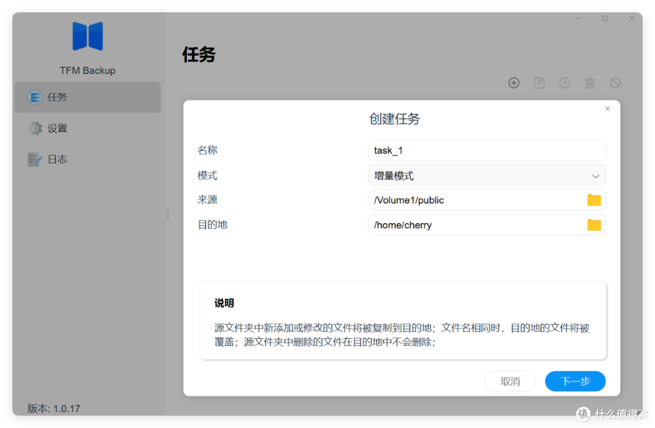Image resolution: width=655 pixels, height=428 pixels.
Task: Close the TFM Backup window
Action: pyautogui.click(x=631, y=18)
